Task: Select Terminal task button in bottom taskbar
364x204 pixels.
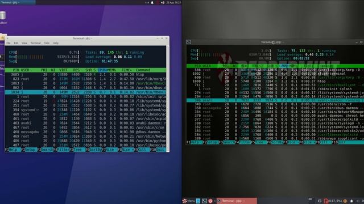Action: point(237,201)
